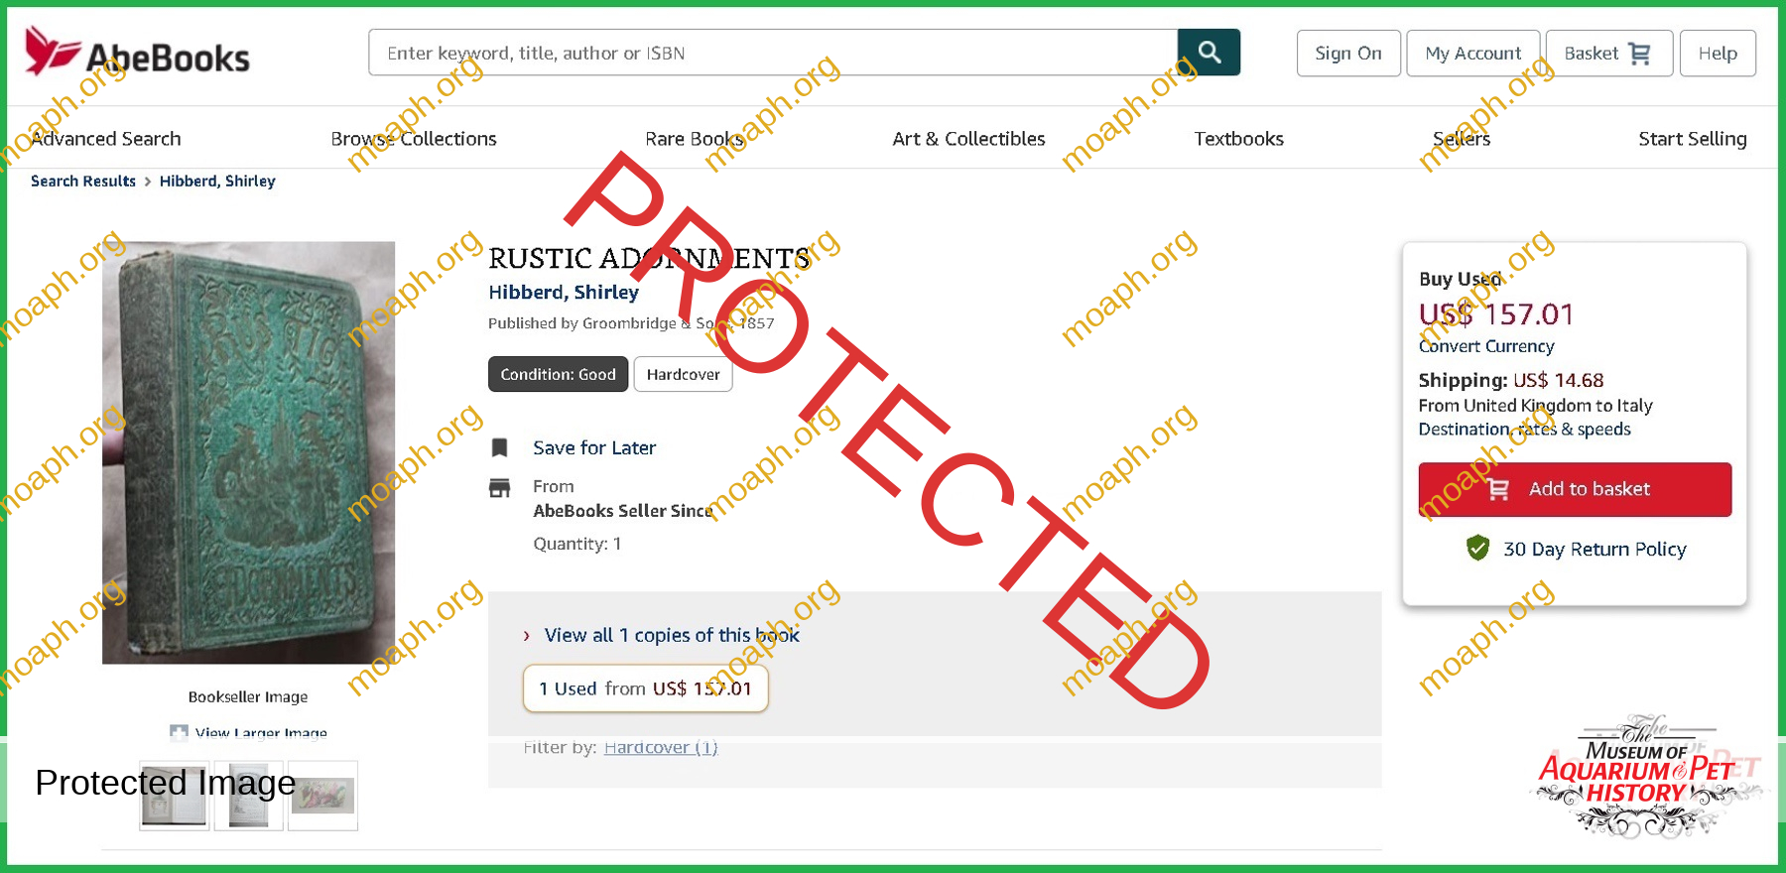Follow the Hibbert, Shirley author link
Viewport: 1786px width, 873px height.
point(564,293)
